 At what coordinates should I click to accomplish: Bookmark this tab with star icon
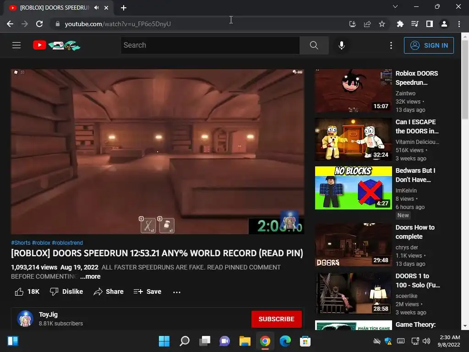pos(382,24)
